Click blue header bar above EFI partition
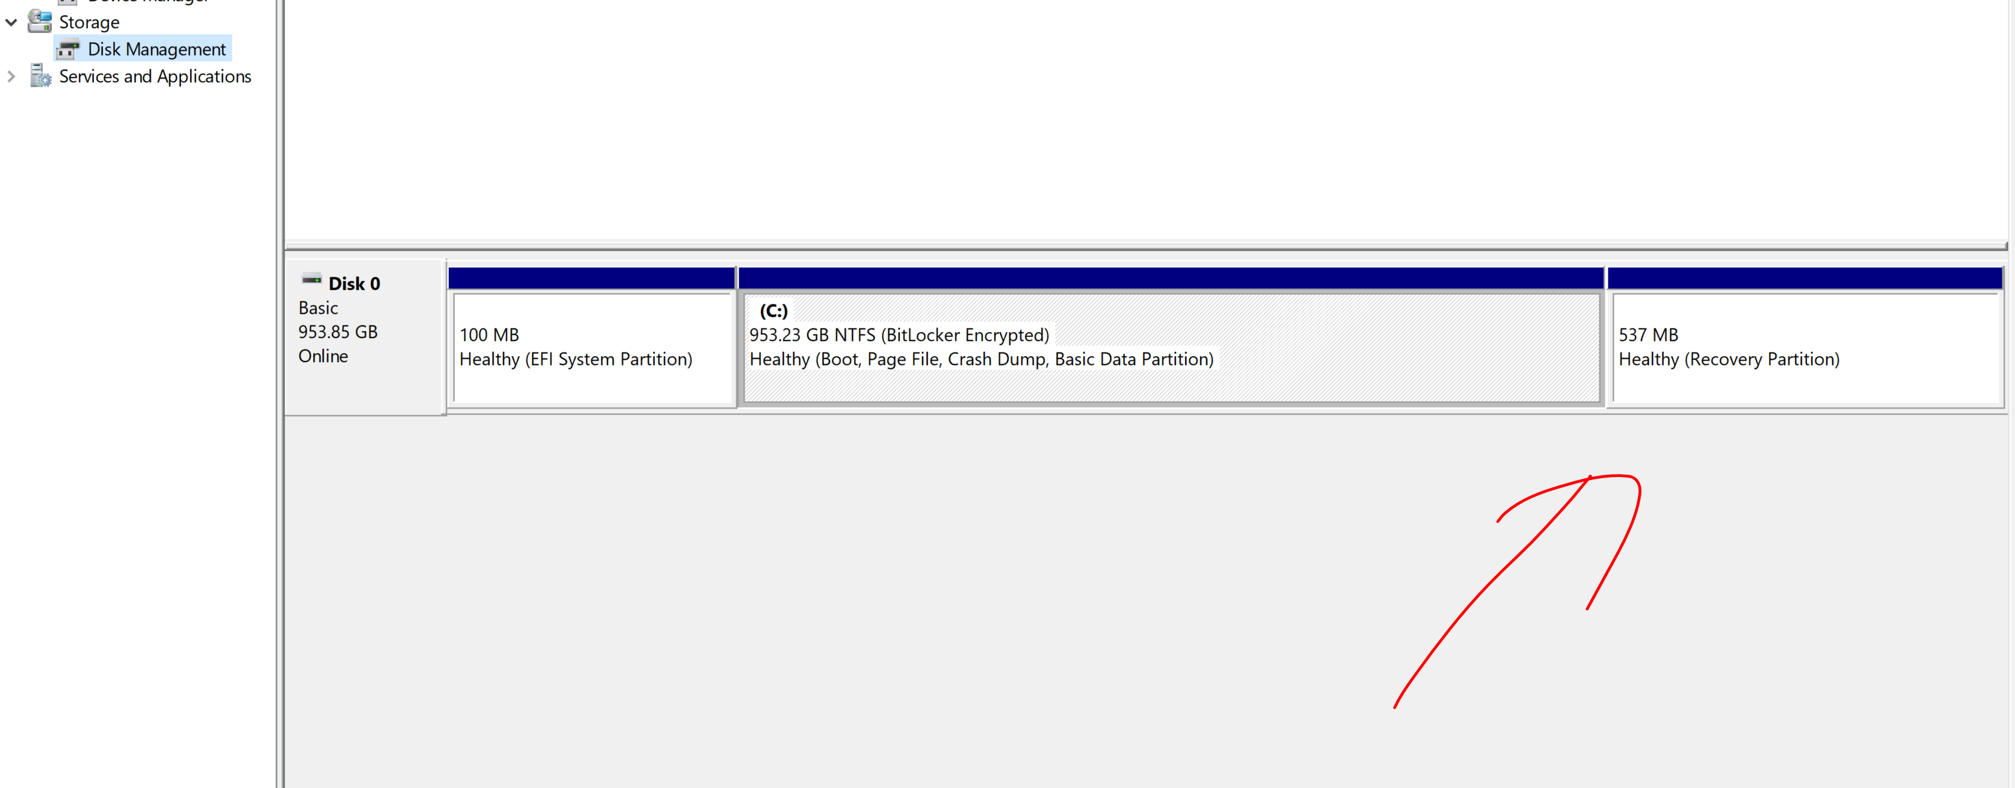The height and width of the screenshot is (788, 2015). [591, 278]
